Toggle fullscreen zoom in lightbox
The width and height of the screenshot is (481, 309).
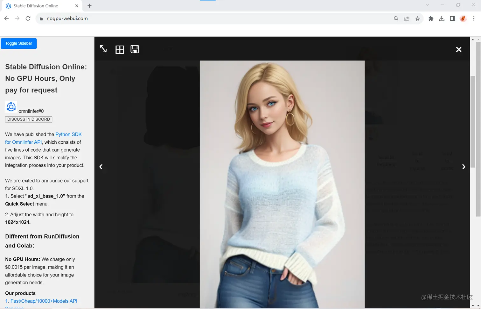coord(103,49)
